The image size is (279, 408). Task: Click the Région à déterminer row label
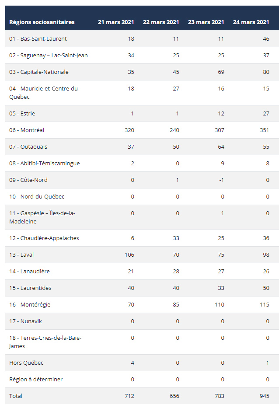click(x=36, y=380)
